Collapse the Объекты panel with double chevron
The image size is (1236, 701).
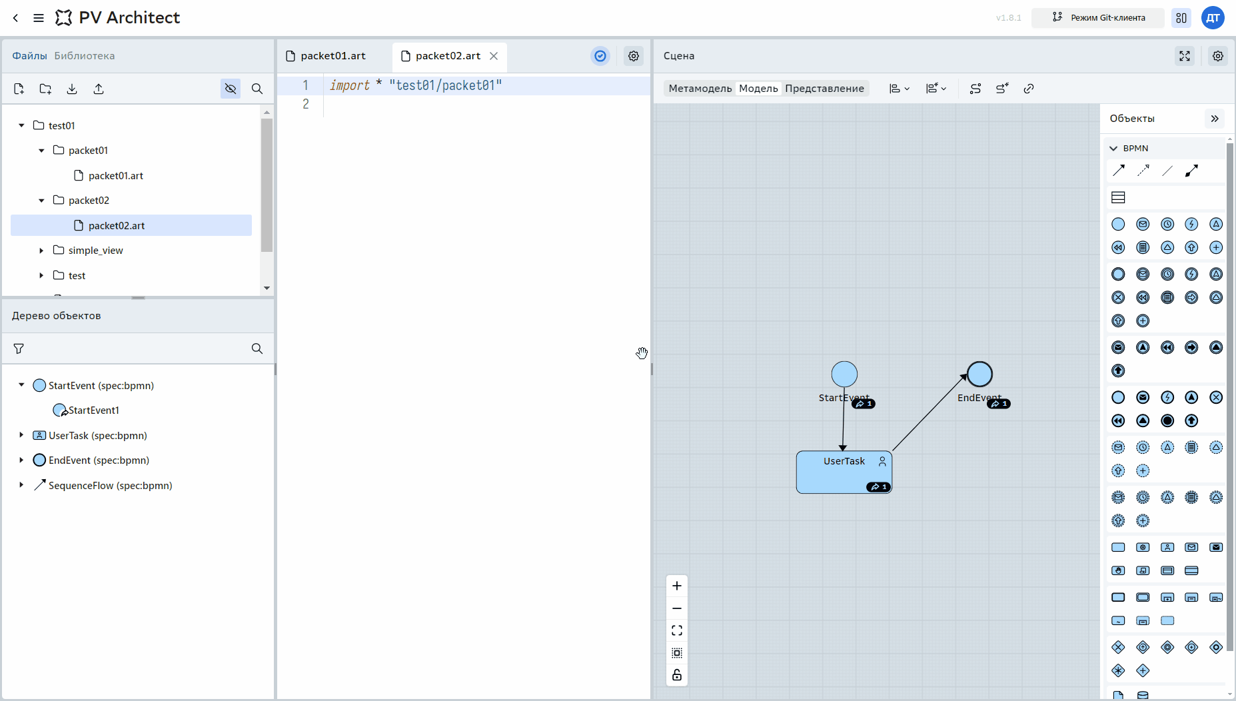point(1215,119)
